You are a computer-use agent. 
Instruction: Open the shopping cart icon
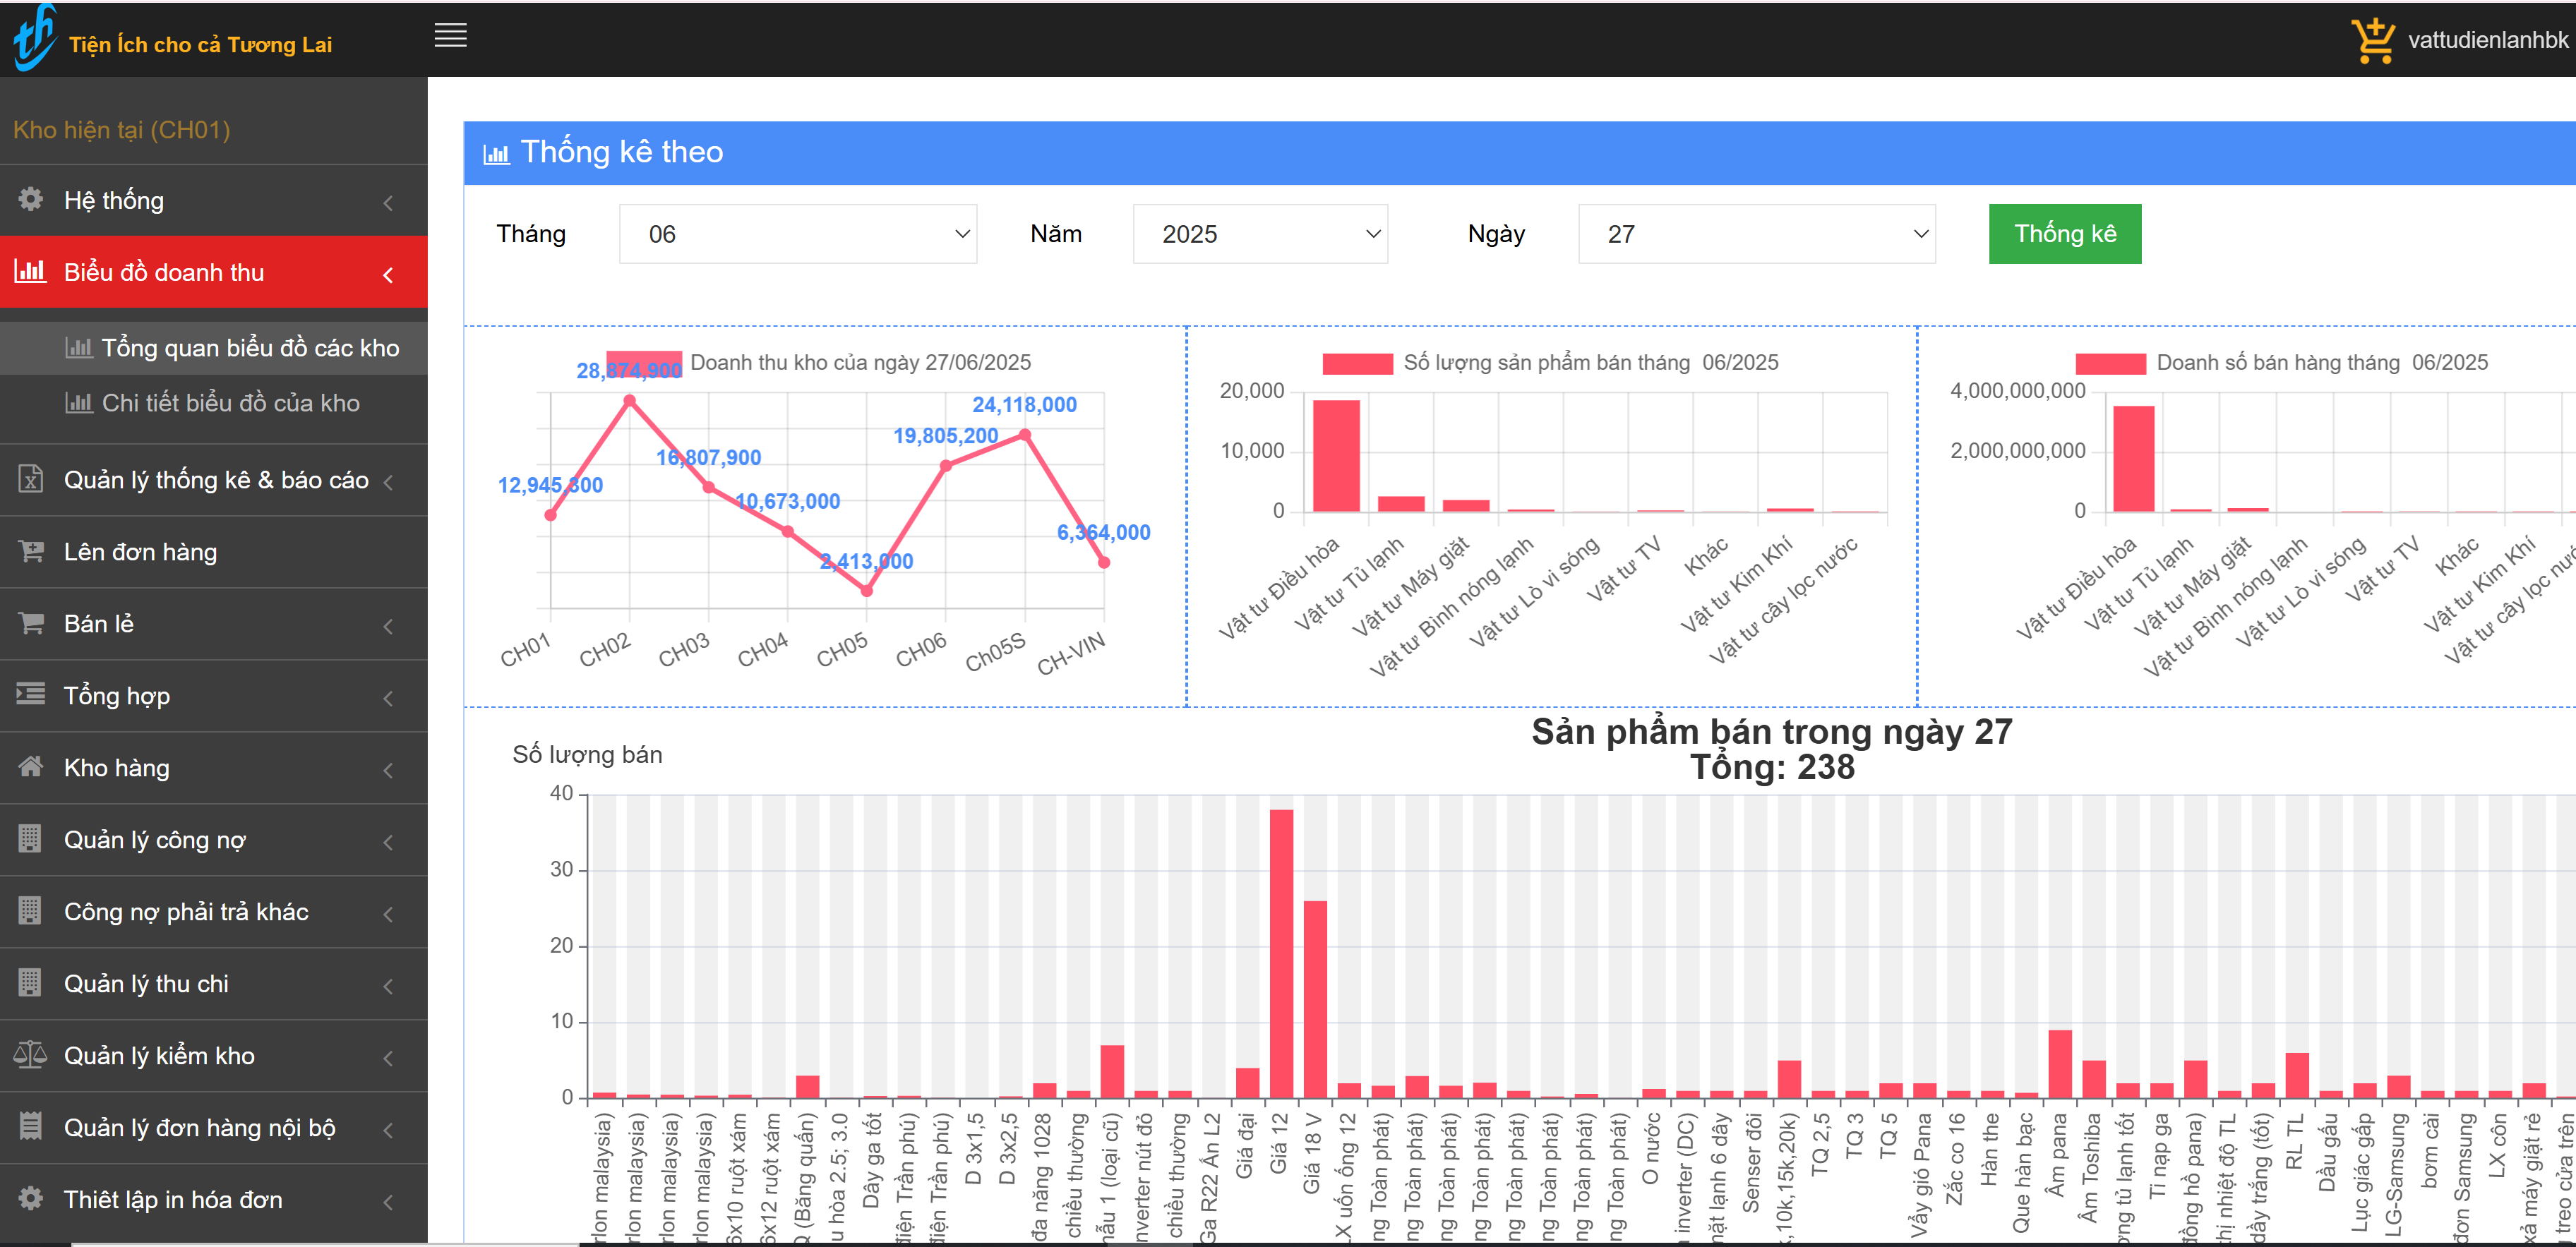[x=2372, y=40]
